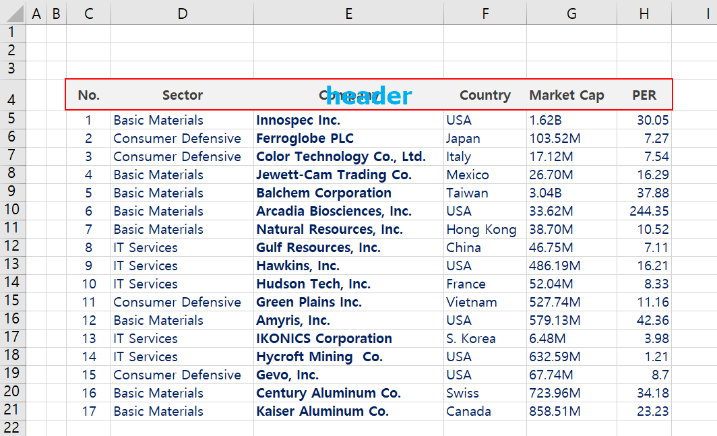Click the 'Japan' country cell
717x436 pixels.
pos(485,138)
